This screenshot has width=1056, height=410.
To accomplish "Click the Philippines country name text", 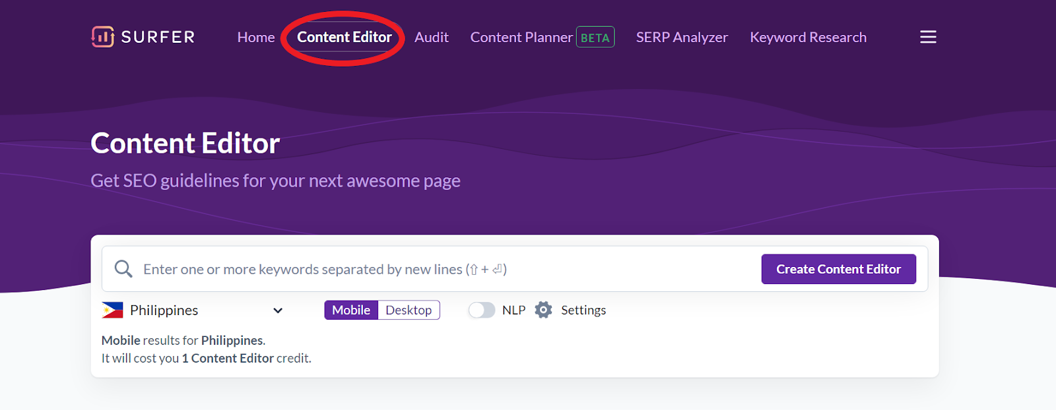I will pyautogui.click(x=164, y=310).
